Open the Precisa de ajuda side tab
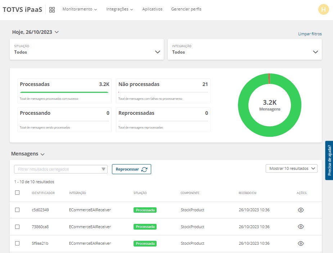 point(329,160)
